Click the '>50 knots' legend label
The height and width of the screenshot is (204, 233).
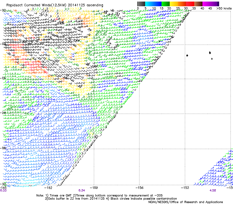[x=224, y=8]
